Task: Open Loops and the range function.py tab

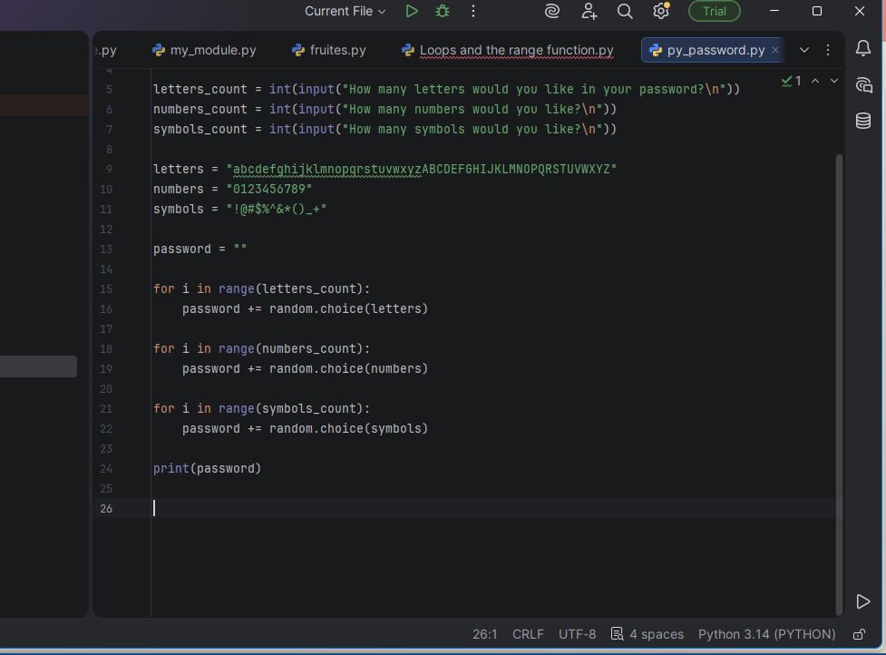Action: 508,50
